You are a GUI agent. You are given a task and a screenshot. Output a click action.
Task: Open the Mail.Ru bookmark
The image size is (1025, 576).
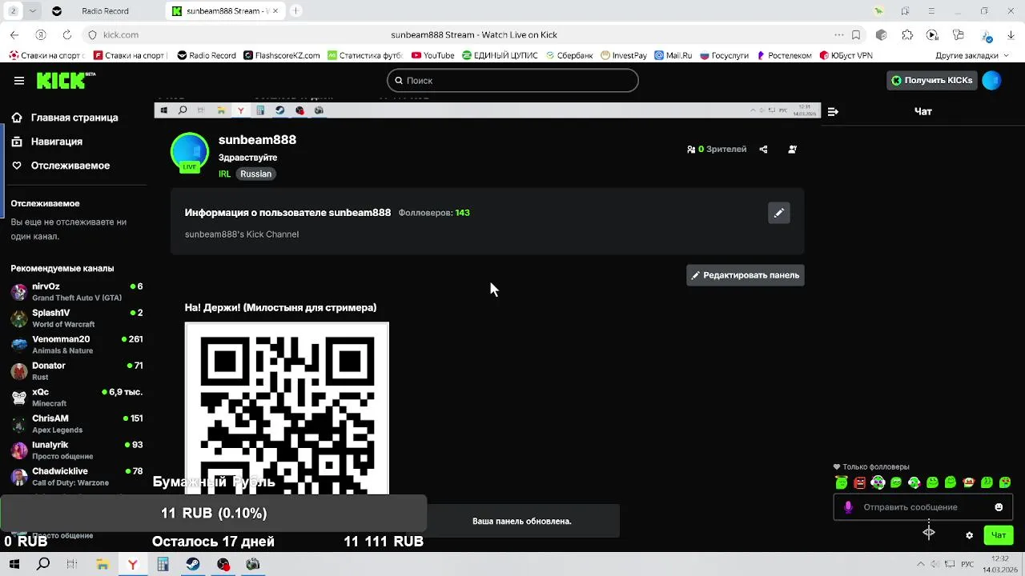click(x=673, y=56)
